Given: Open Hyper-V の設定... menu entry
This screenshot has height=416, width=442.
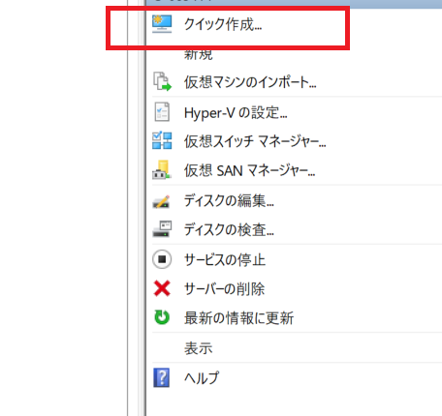Looking at the screenshot, I should click(x=236, y=113).
